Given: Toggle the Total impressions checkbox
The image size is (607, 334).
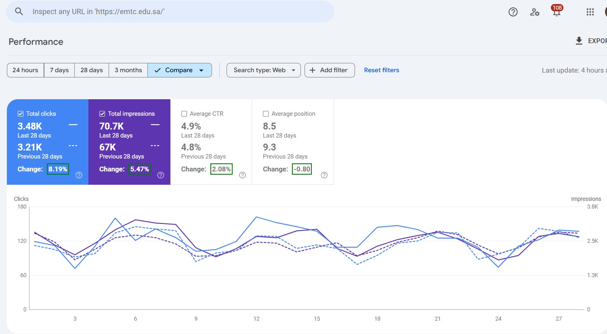Looking at the screenshot, I should coord(102,114).
